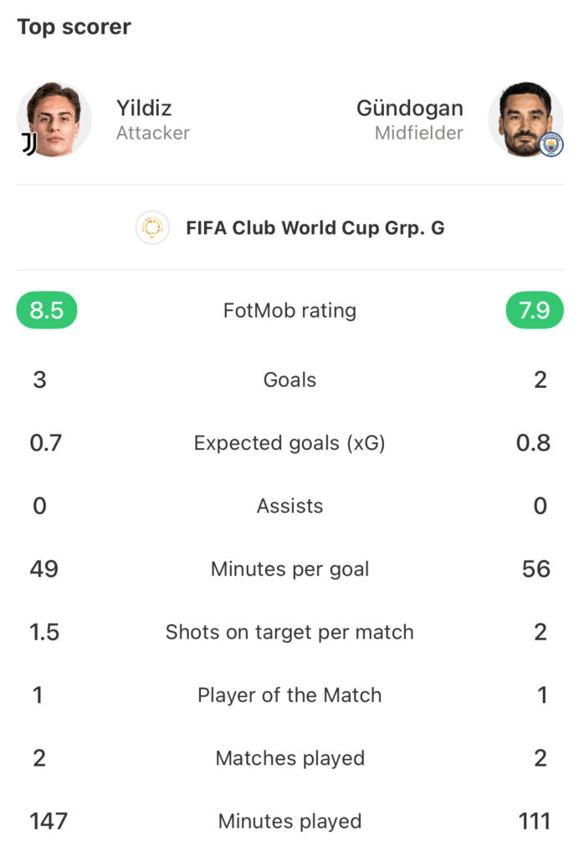Screen dimensions: 579x856
Task: Click the FotMob rating label
Action: (289, 311)
